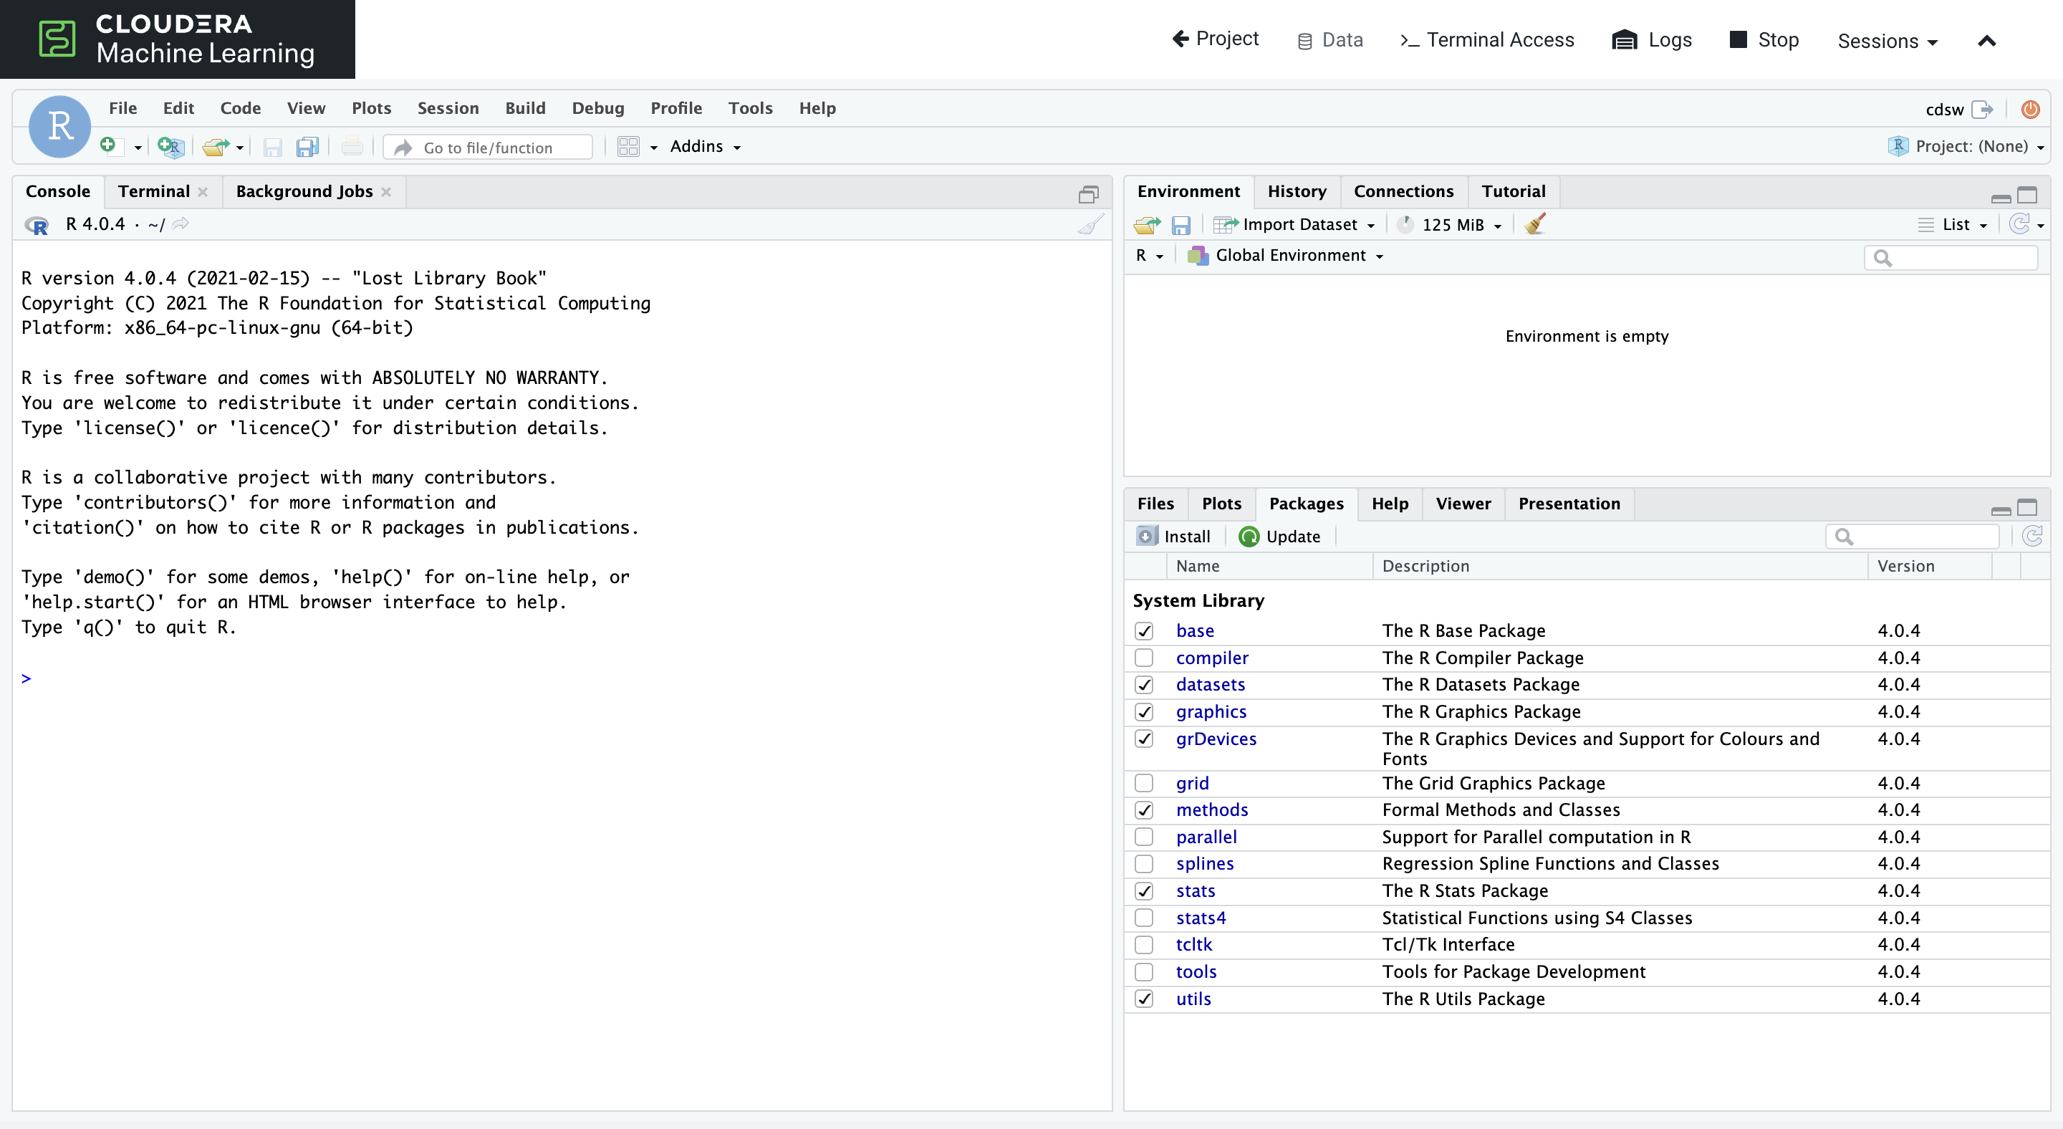Enable the compiler package checkbox
2063x1129 pixels.
coord(1144,658)
